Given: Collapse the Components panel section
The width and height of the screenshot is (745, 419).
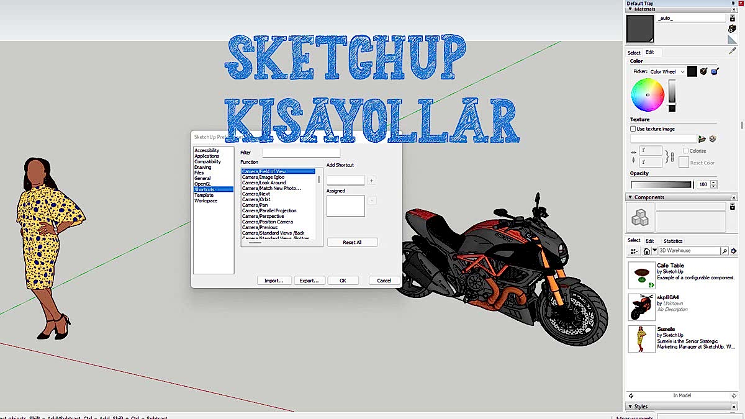Looking at the screenshot, I should pos(629,197).
